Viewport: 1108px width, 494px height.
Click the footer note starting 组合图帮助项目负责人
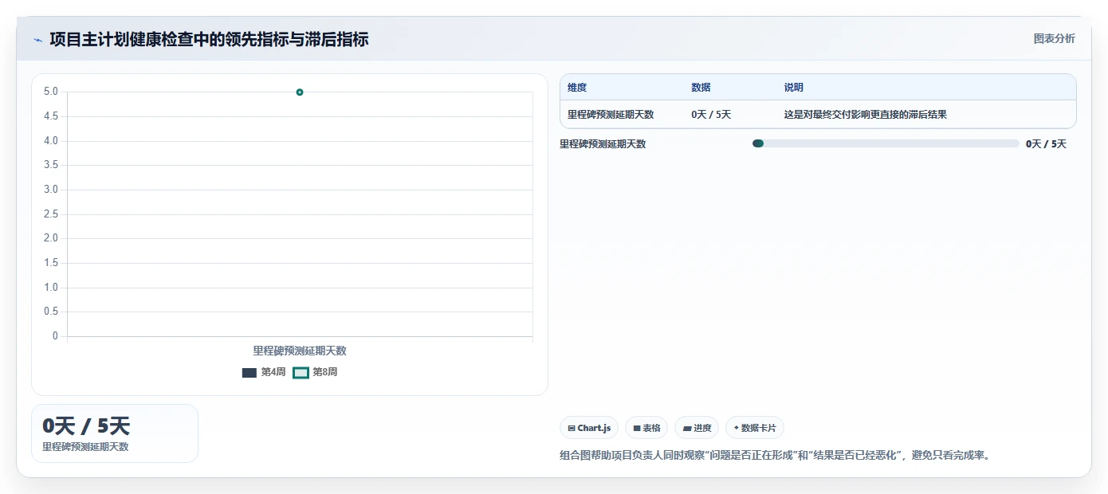[775, 456]
